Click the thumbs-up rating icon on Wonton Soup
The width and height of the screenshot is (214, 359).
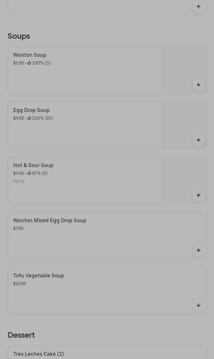click(29, 63)
